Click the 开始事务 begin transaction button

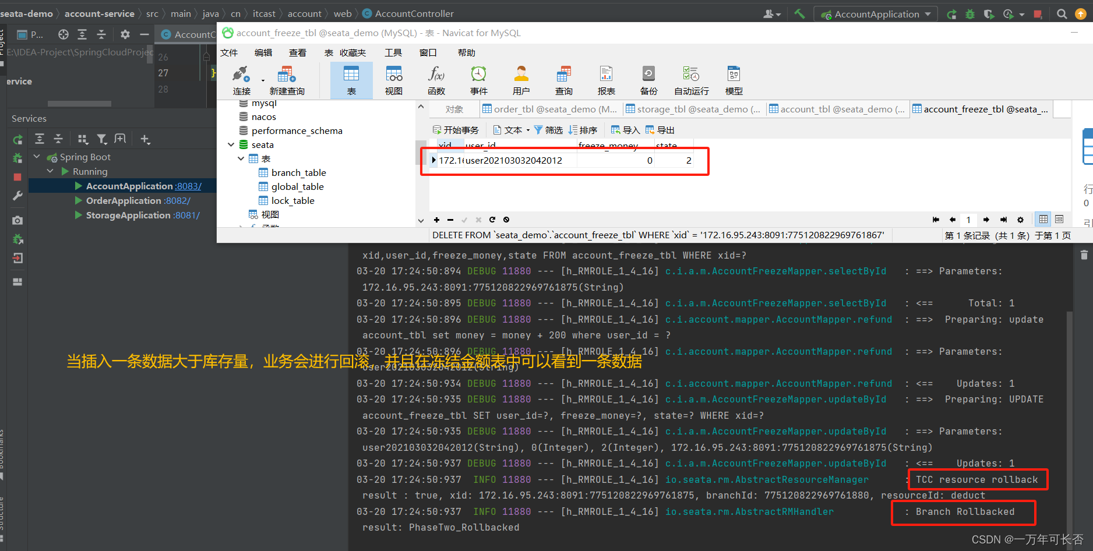[x=456, y=130]
